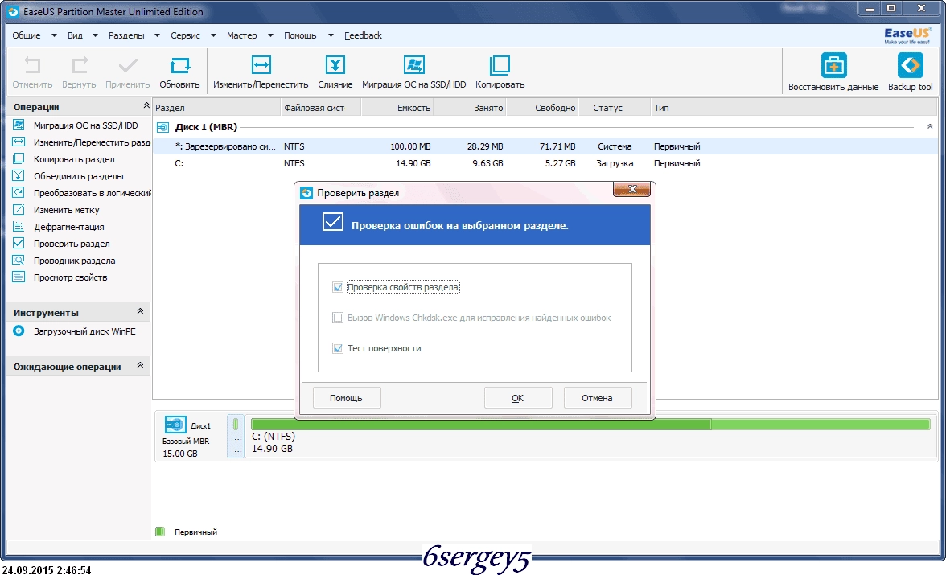The image size is (946, 575).
Task: Open the Feedback menu item
Action: pyautogui.click(x=363, y=35)
